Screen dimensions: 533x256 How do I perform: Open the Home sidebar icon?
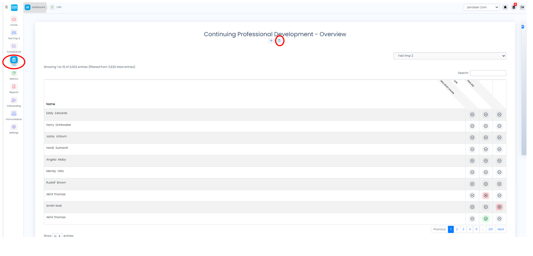pyautogui.click(x=14, y=19)
